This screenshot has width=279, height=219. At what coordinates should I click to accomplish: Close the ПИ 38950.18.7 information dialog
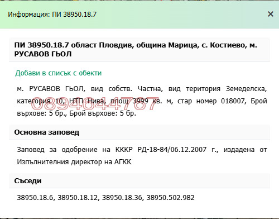coord(271,14)
